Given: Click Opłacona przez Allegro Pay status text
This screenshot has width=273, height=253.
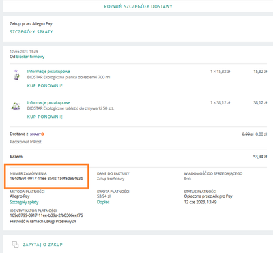Looking at the screenshot, I should 208,196.
